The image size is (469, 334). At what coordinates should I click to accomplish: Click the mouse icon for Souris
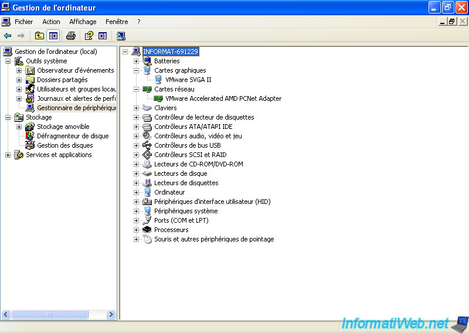[x=147, y=239]
